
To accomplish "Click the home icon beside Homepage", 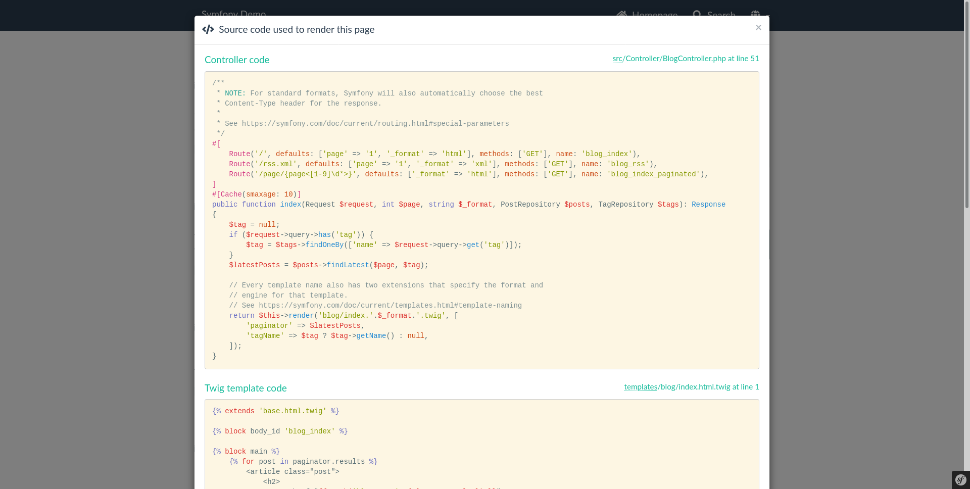I will [x=621, y=14].
